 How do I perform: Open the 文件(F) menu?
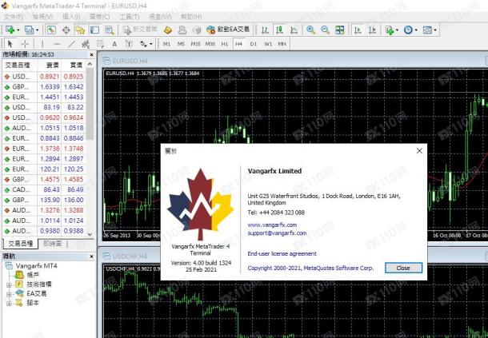(x=14, y=16)
